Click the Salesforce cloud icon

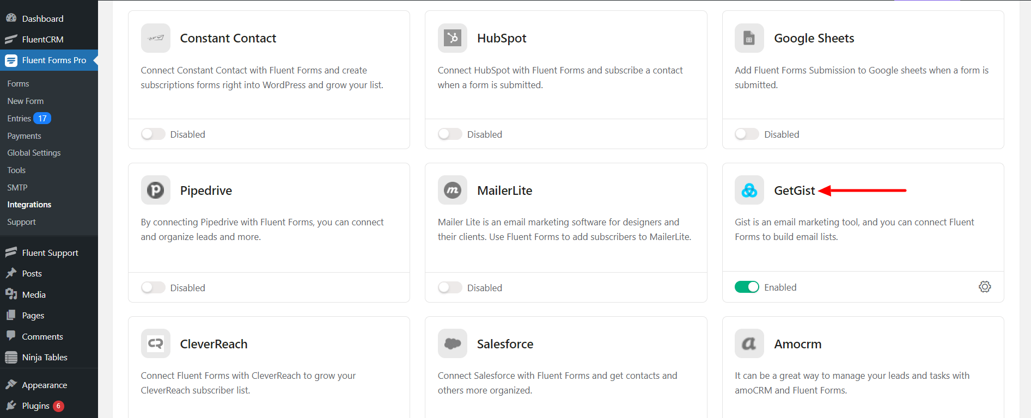point(453,343)
